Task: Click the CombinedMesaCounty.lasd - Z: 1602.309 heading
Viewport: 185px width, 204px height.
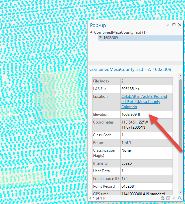Action: click(130, 69)
